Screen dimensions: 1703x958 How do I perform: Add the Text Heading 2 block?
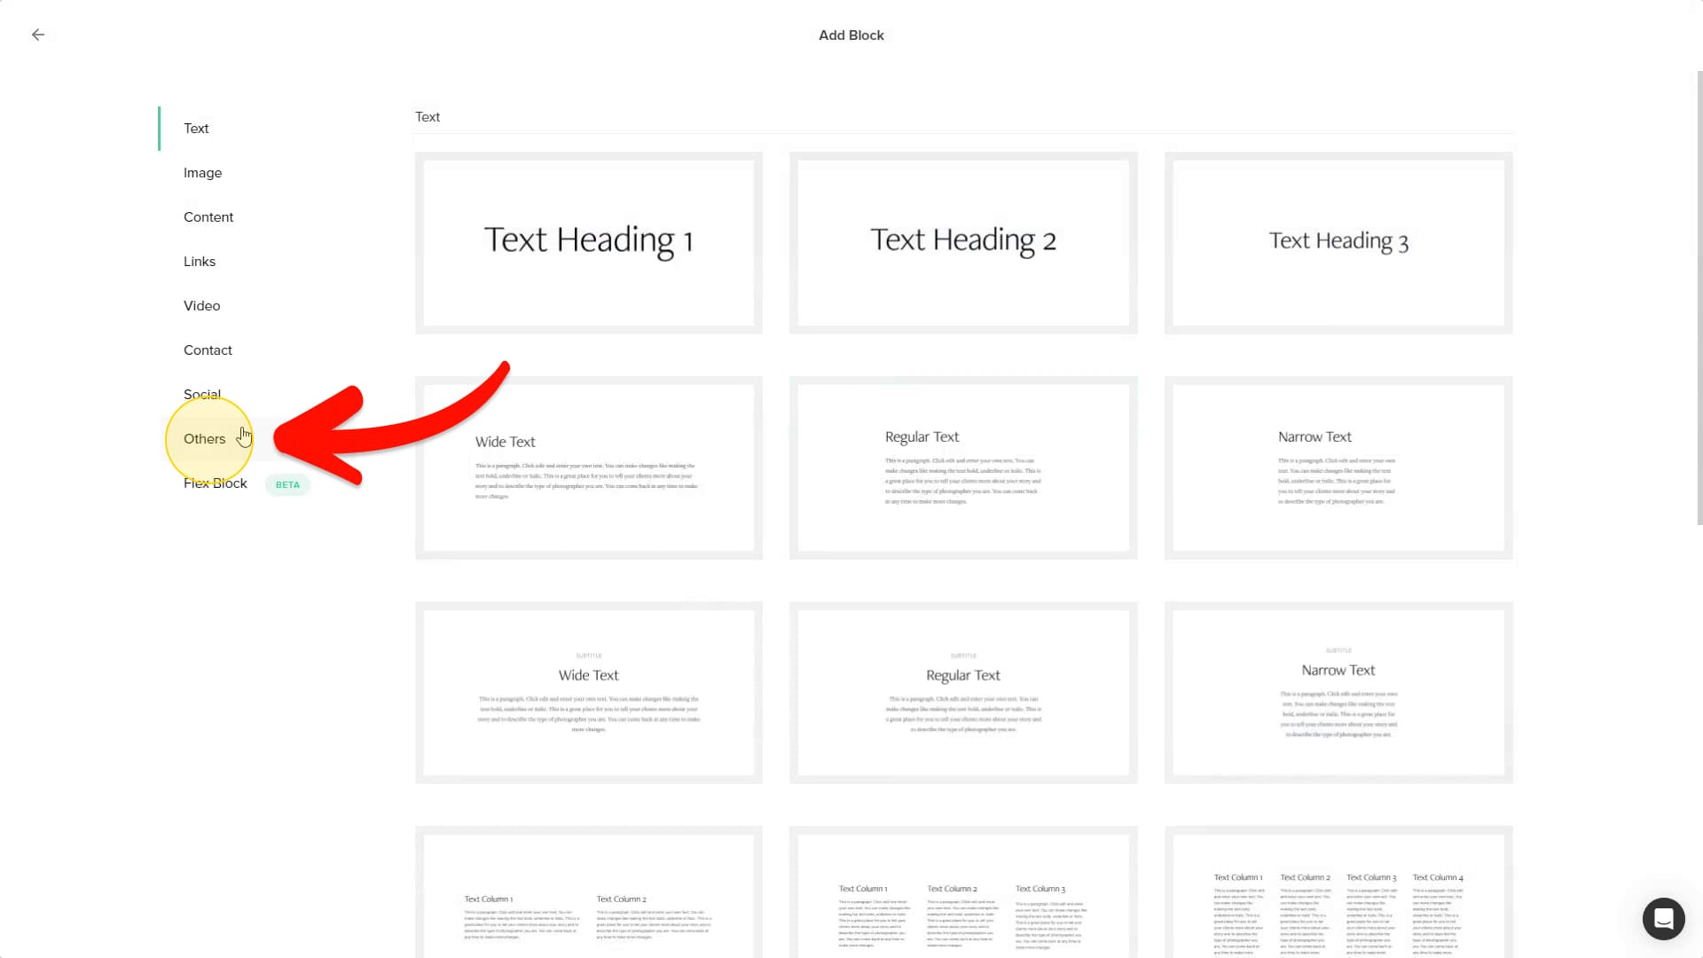coord(963,243)
